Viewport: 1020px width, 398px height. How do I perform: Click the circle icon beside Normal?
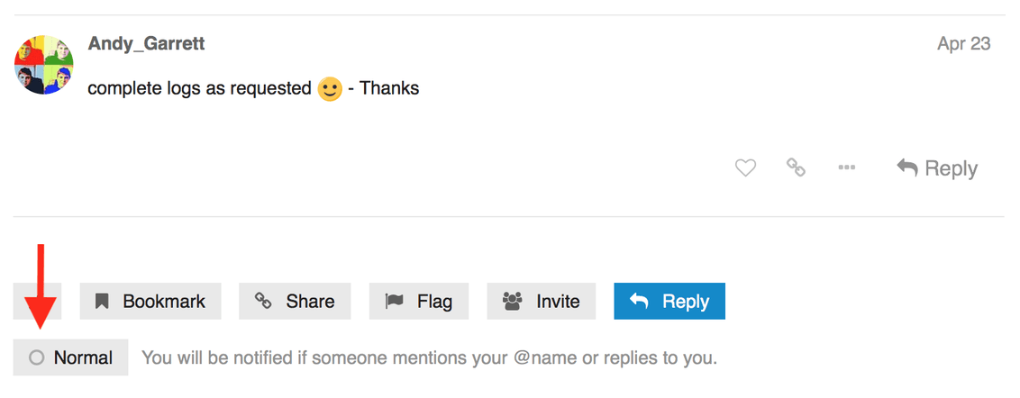click(x=37, y=357)
